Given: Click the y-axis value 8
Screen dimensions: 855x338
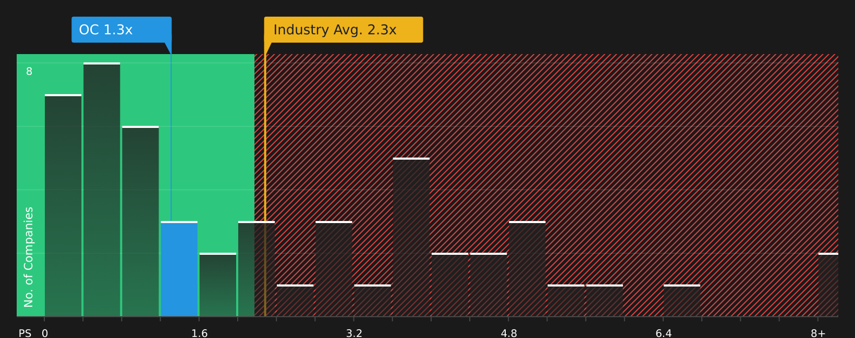Looking at the screenshot, I should 29,72.
